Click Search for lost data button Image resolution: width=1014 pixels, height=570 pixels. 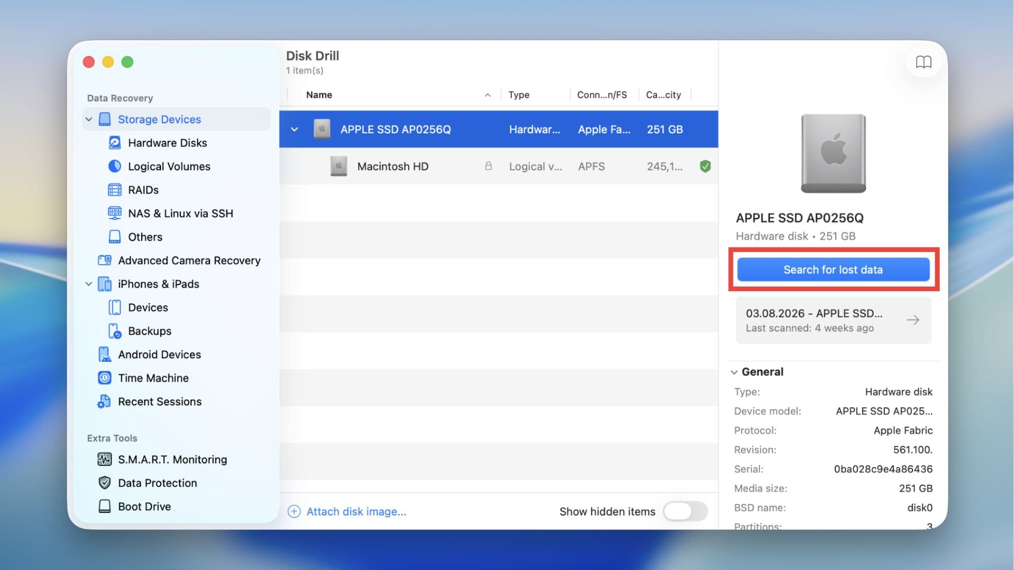click(833, 270)
